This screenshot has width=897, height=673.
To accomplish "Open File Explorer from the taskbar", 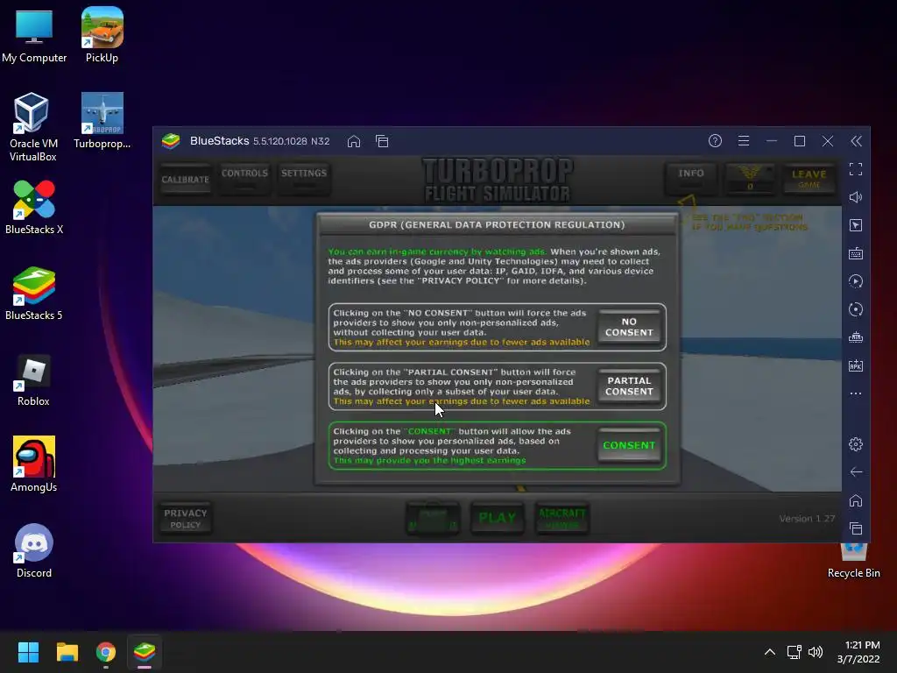I will click(x=67, y=652).
